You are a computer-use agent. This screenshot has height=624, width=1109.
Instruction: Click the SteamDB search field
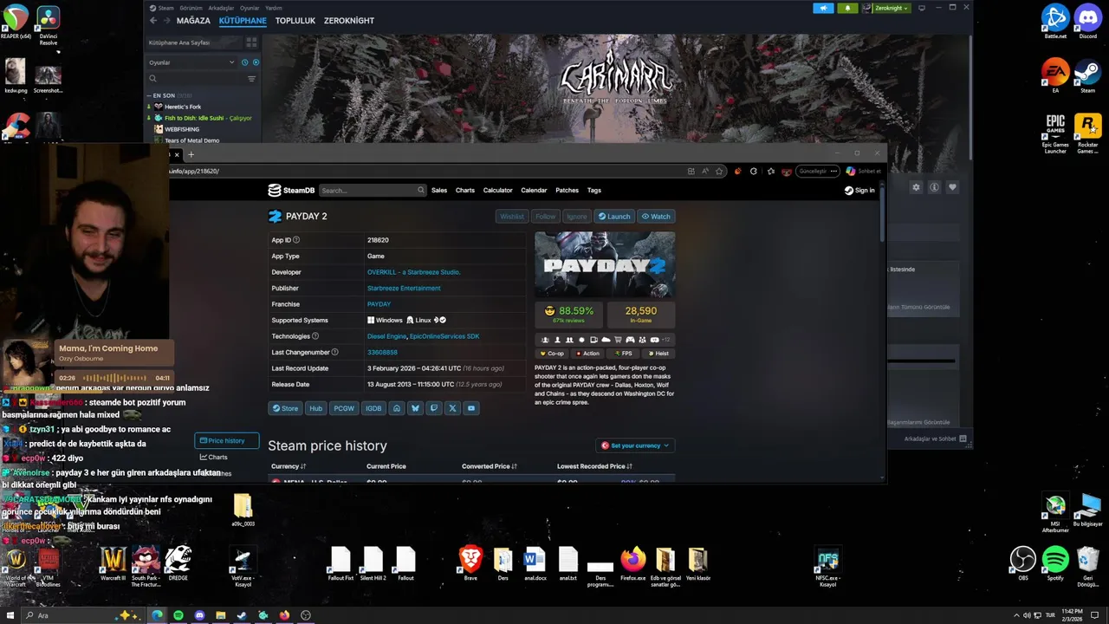[372, 191]
